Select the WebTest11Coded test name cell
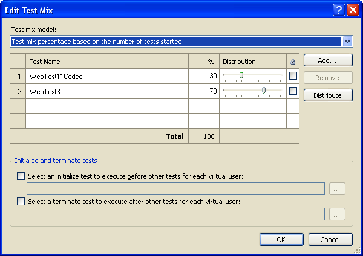 pyautogui.click(x=107, y=76)
